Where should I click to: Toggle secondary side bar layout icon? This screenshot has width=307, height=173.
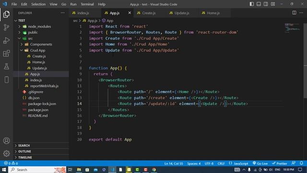pyautogui.click(x=266, y=4)
